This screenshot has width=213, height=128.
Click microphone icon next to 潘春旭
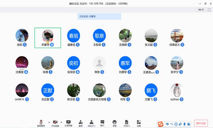(78, 45)
